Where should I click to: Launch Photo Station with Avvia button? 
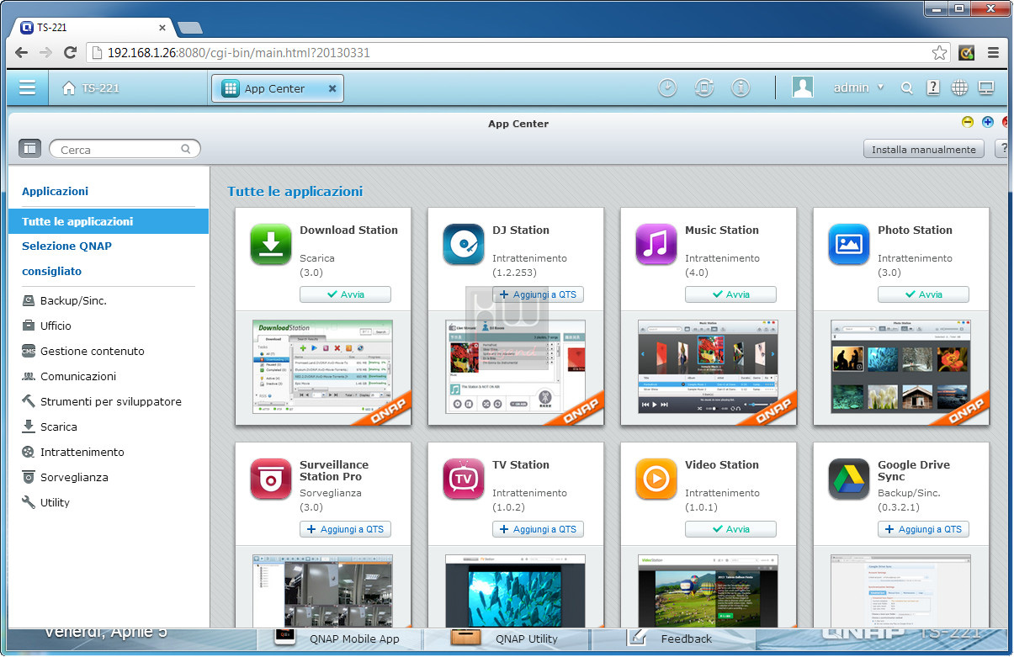(923, 294)
